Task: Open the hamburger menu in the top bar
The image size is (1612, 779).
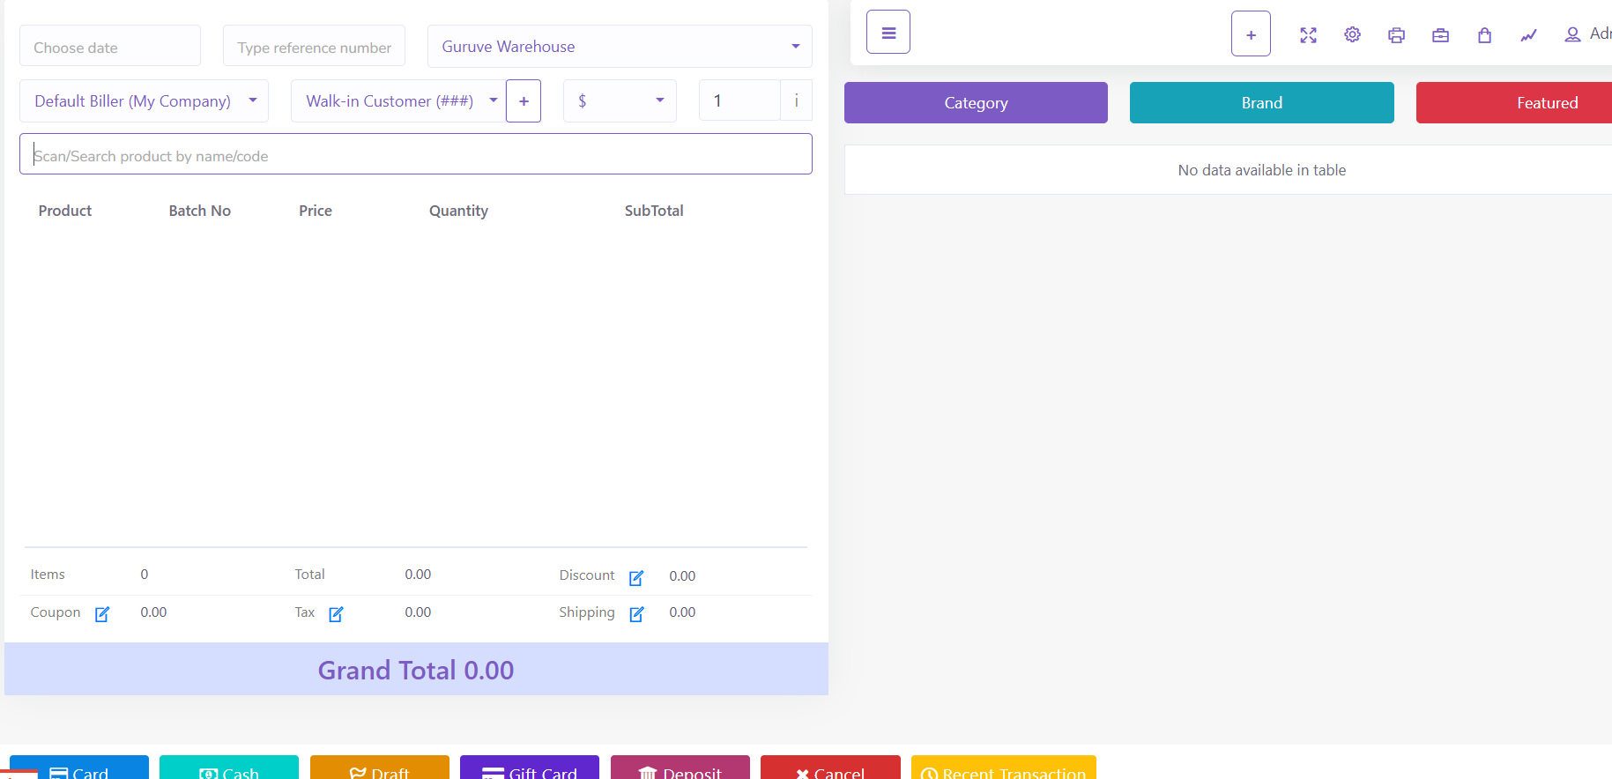Action: 888,33
